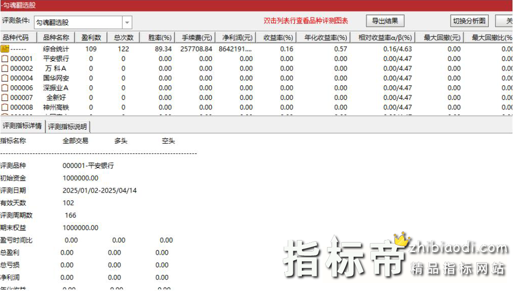
Task: Sort by the 胜率(%) column header
Action: click(x=160, y=38)
